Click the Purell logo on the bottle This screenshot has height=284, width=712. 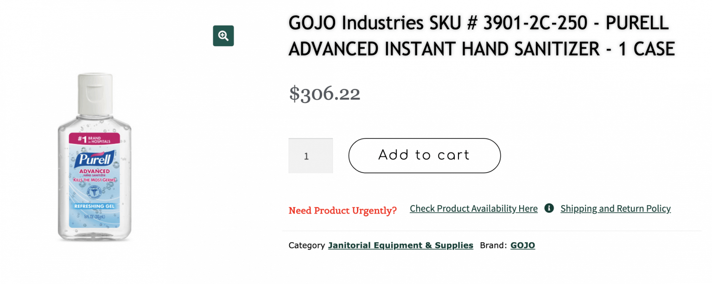pyautogui.click(x=95, y=159)
